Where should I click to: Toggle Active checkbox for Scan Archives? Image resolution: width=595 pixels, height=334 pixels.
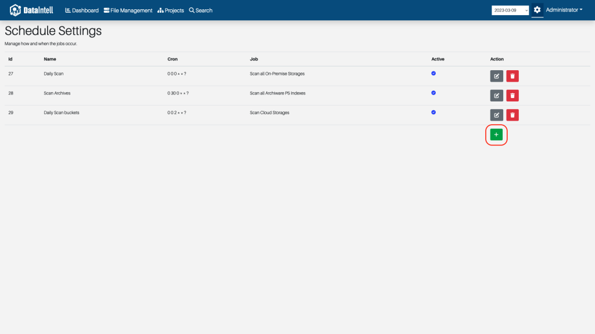pos(433,93)
